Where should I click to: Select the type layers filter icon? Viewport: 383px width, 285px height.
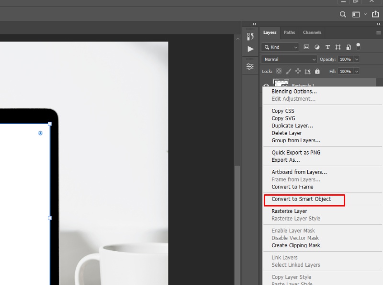(x=328, y=47)
